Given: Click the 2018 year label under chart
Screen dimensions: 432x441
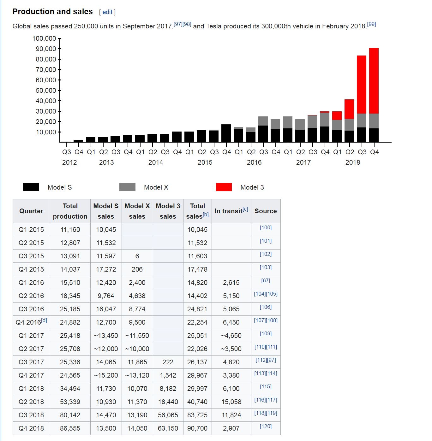Looking at the screenshot, I should click(353, 162).
